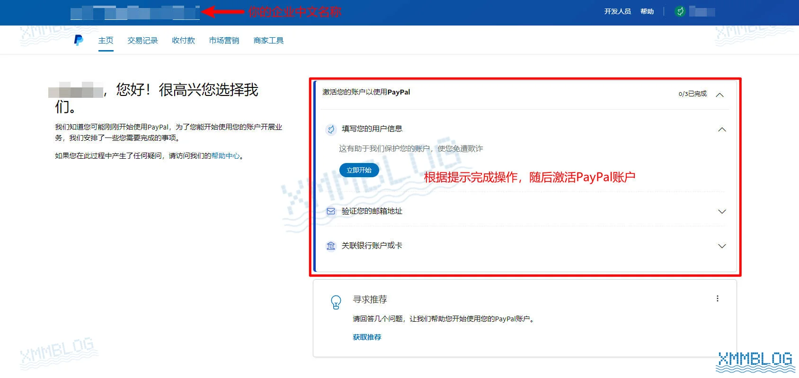Click the PayPal logo icon
Viewport: 799px width, 378px height.
tap(79, 40)
